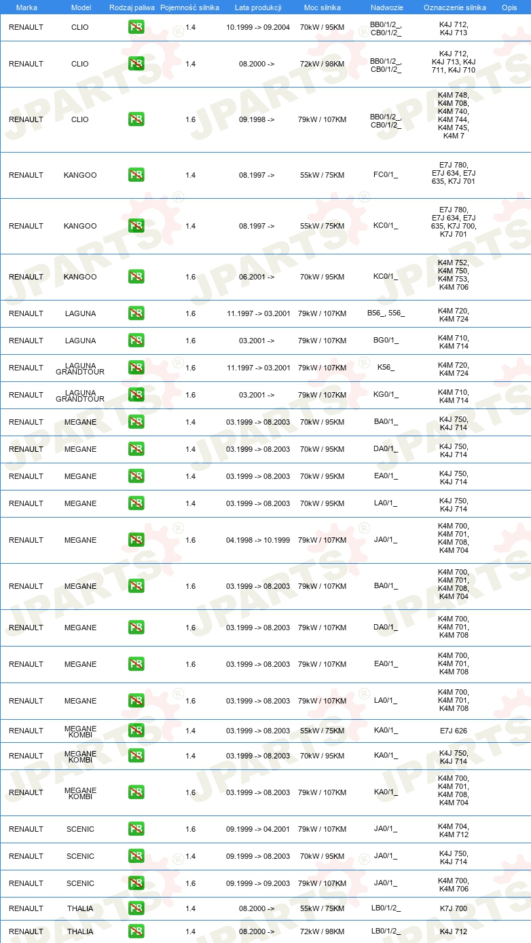Image resolution: width=531 pixels, height=943 pixels.
Task: Select the production date 09.1998 ->
Action: point(257,119)
